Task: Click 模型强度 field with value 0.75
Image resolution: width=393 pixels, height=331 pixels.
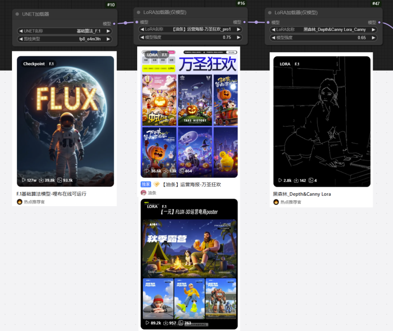Action: pos(190,37)
